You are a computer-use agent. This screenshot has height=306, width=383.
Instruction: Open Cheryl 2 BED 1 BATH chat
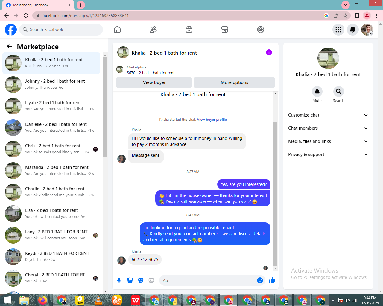[51, 278]
